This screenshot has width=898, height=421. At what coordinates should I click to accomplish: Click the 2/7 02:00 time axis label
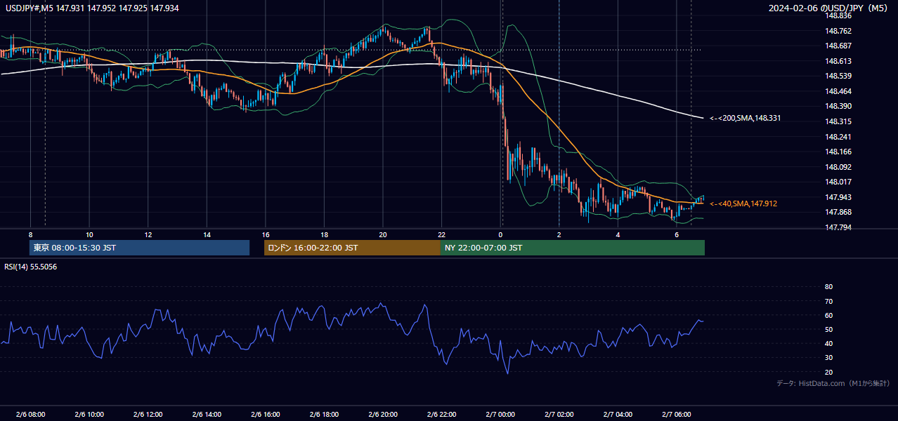(x=559, y=414)
